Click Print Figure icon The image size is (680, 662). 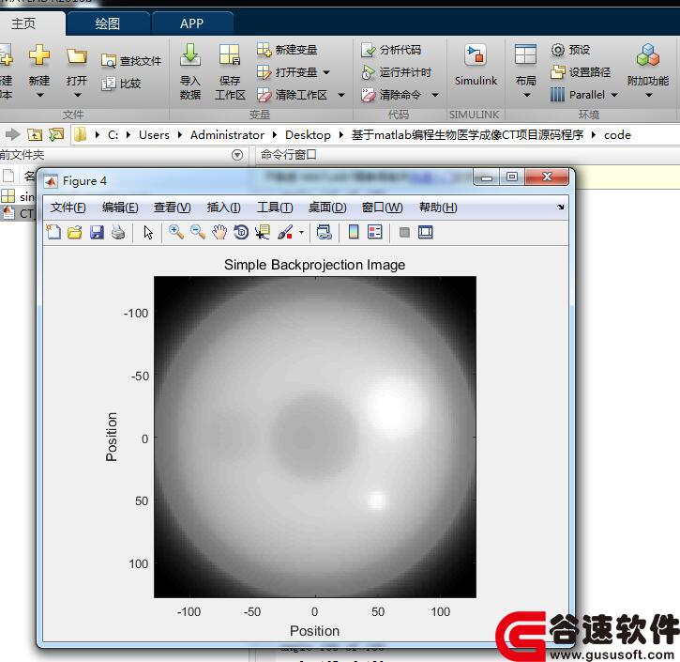click(118, 232)
